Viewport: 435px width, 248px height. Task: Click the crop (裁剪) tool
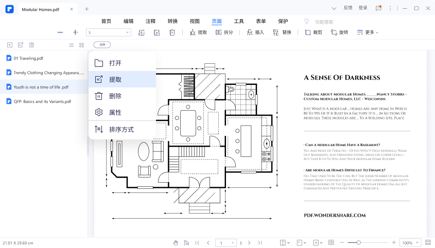pyautogui.click(x=314, y=32)
